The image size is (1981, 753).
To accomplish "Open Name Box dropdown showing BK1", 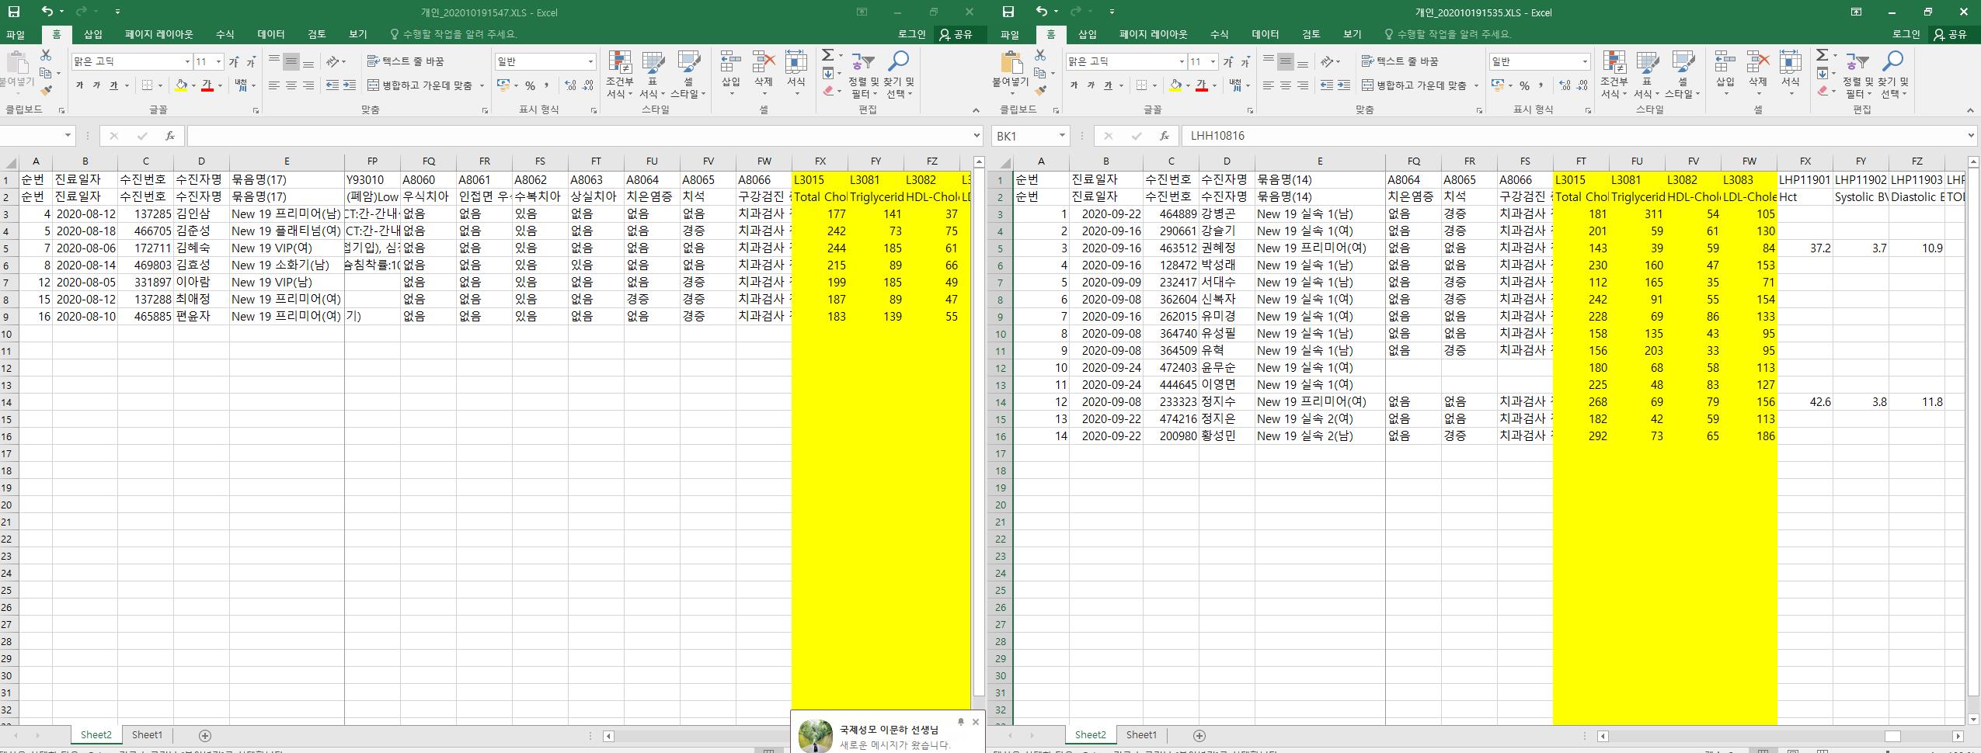I will [1062, 136].
